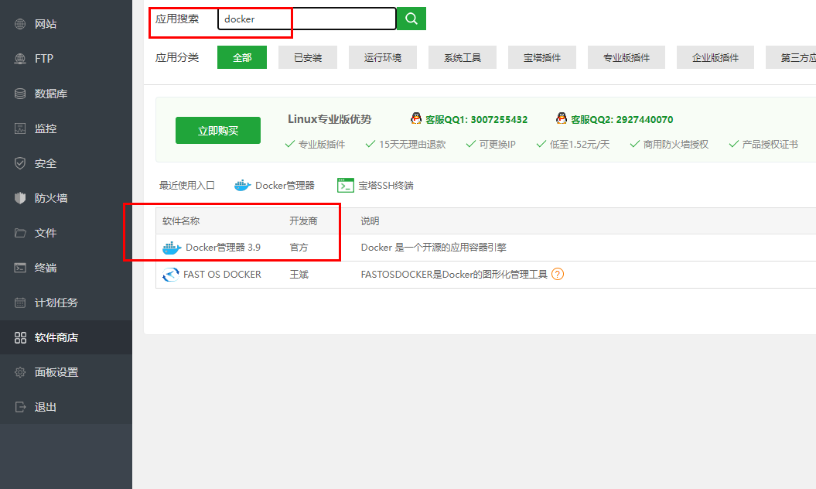Click the 商用防火墙授权 benefit text
The image size is (816, 489).
tap(675, 144)
